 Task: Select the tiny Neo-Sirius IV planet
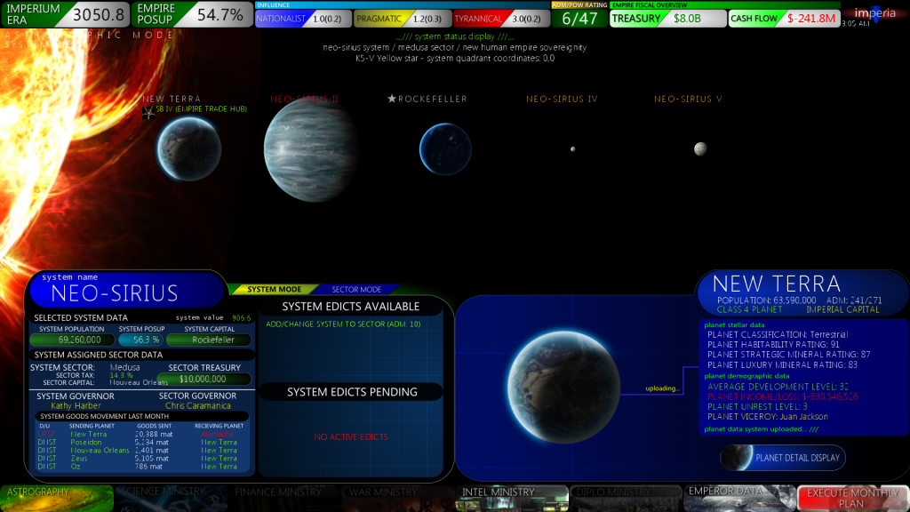click(x=573, y=149)
